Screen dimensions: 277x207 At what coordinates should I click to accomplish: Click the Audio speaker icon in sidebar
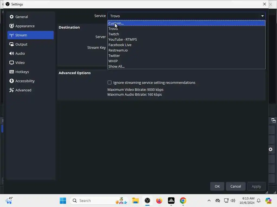point(12,54)
